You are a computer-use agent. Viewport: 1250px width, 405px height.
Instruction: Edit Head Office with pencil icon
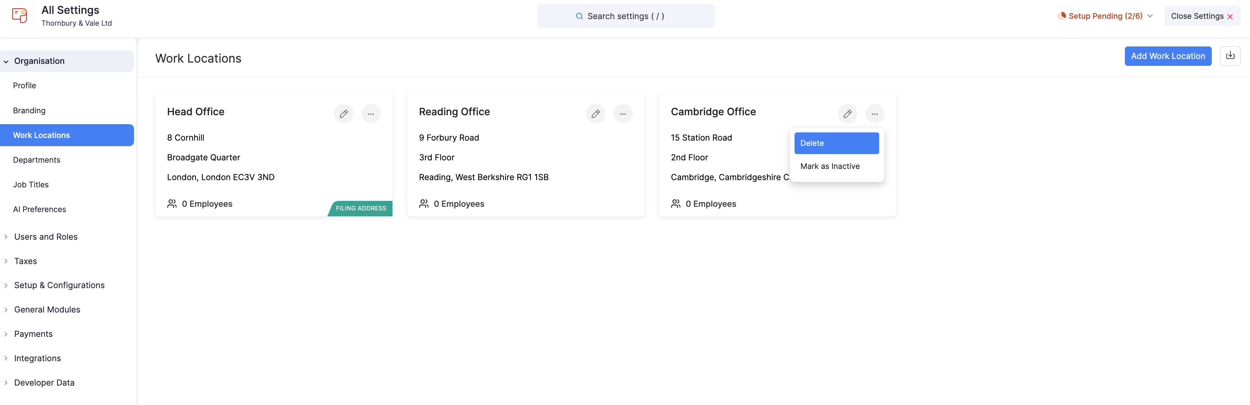[343, 114]
